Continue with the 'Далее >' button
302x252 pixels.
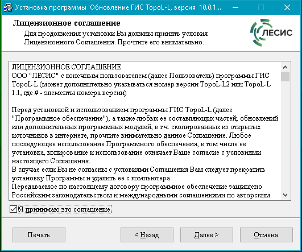pos(206,235)
